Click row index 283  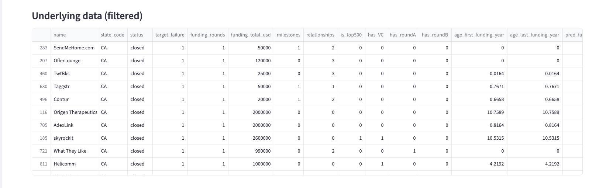(41, 48)
